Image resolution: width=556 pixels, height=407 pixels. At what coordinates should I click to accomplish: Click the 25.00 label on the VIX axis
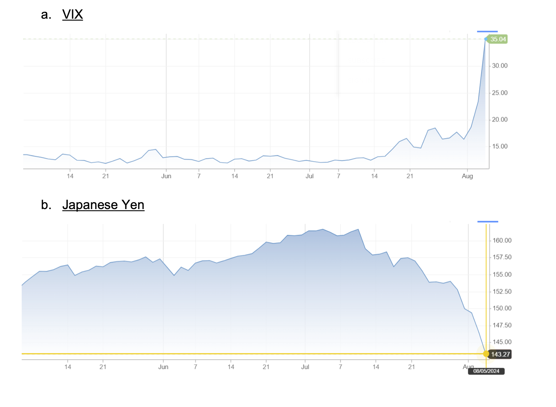coord(500,93)
